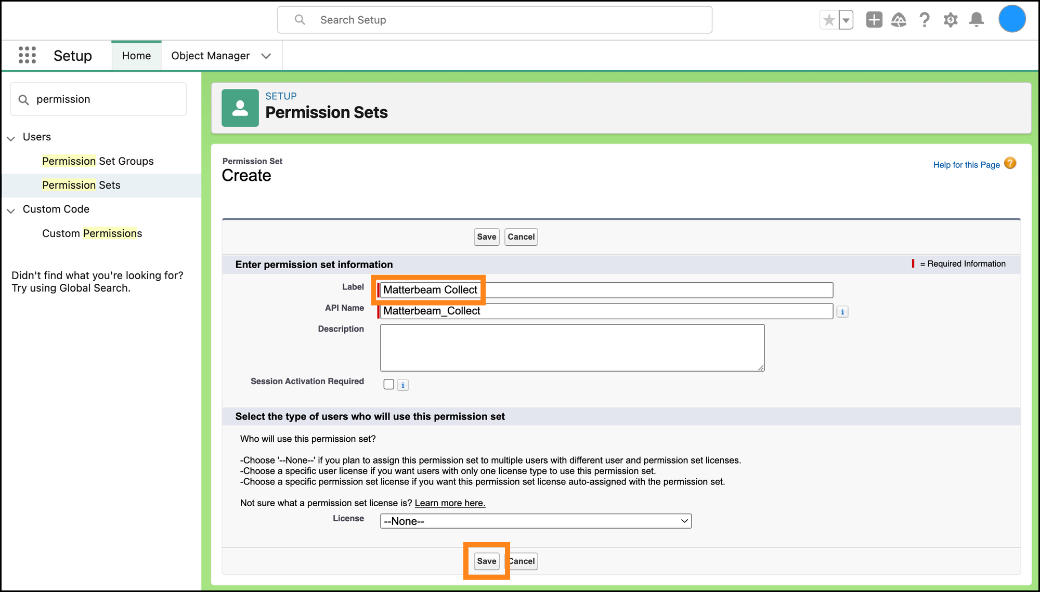Open the favorites list dropdown arrow
1040x592 pixels.
click(x=846, y=20)
